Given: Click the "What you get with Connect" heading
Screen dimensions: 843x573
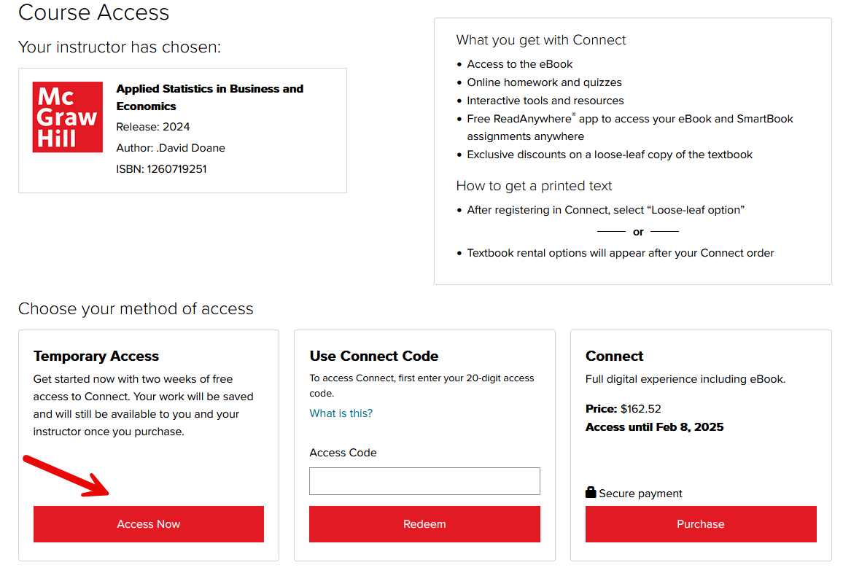Looking at the screenshot, I should tap(541, 40).
